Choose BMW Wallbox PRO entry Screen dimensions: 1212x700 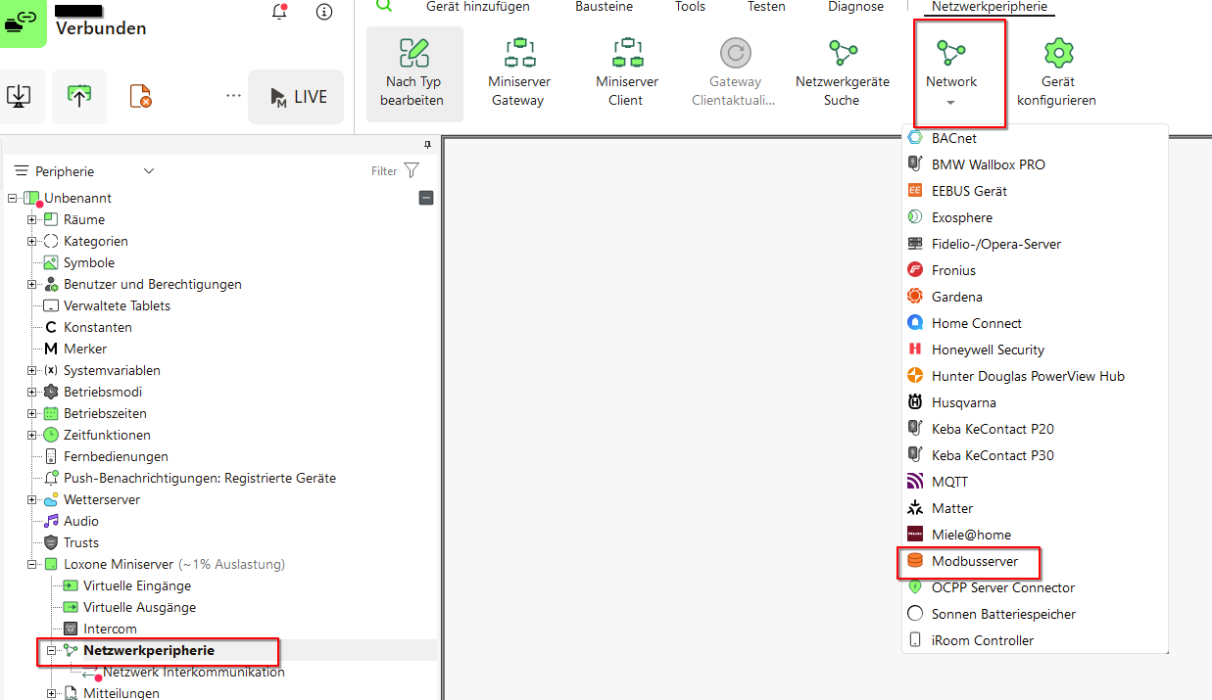1035,164
